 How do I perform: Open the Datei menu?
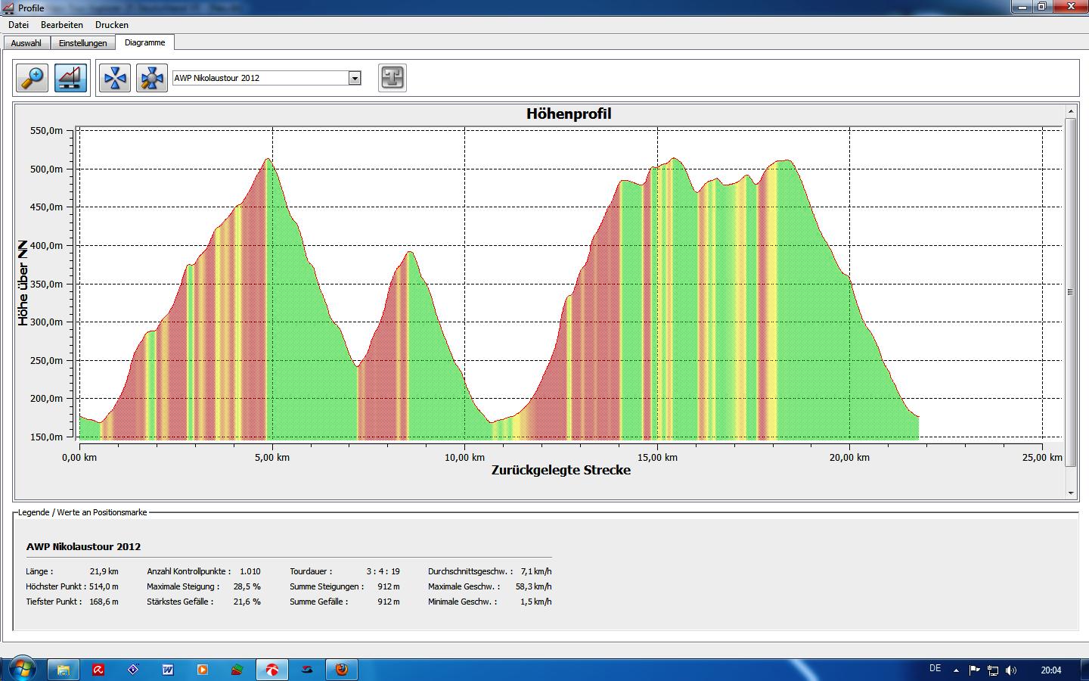click(x=18, y=25)
